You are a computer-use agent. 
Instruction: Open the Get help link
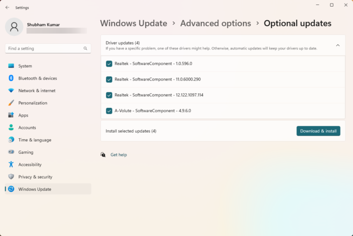119,155
